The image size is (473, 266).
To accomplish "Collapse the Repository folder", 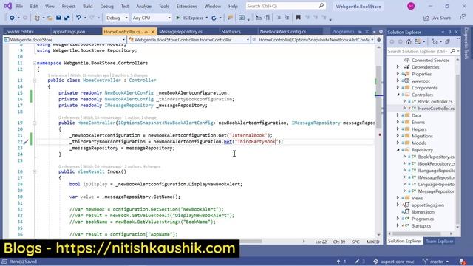I will (398, 149).
